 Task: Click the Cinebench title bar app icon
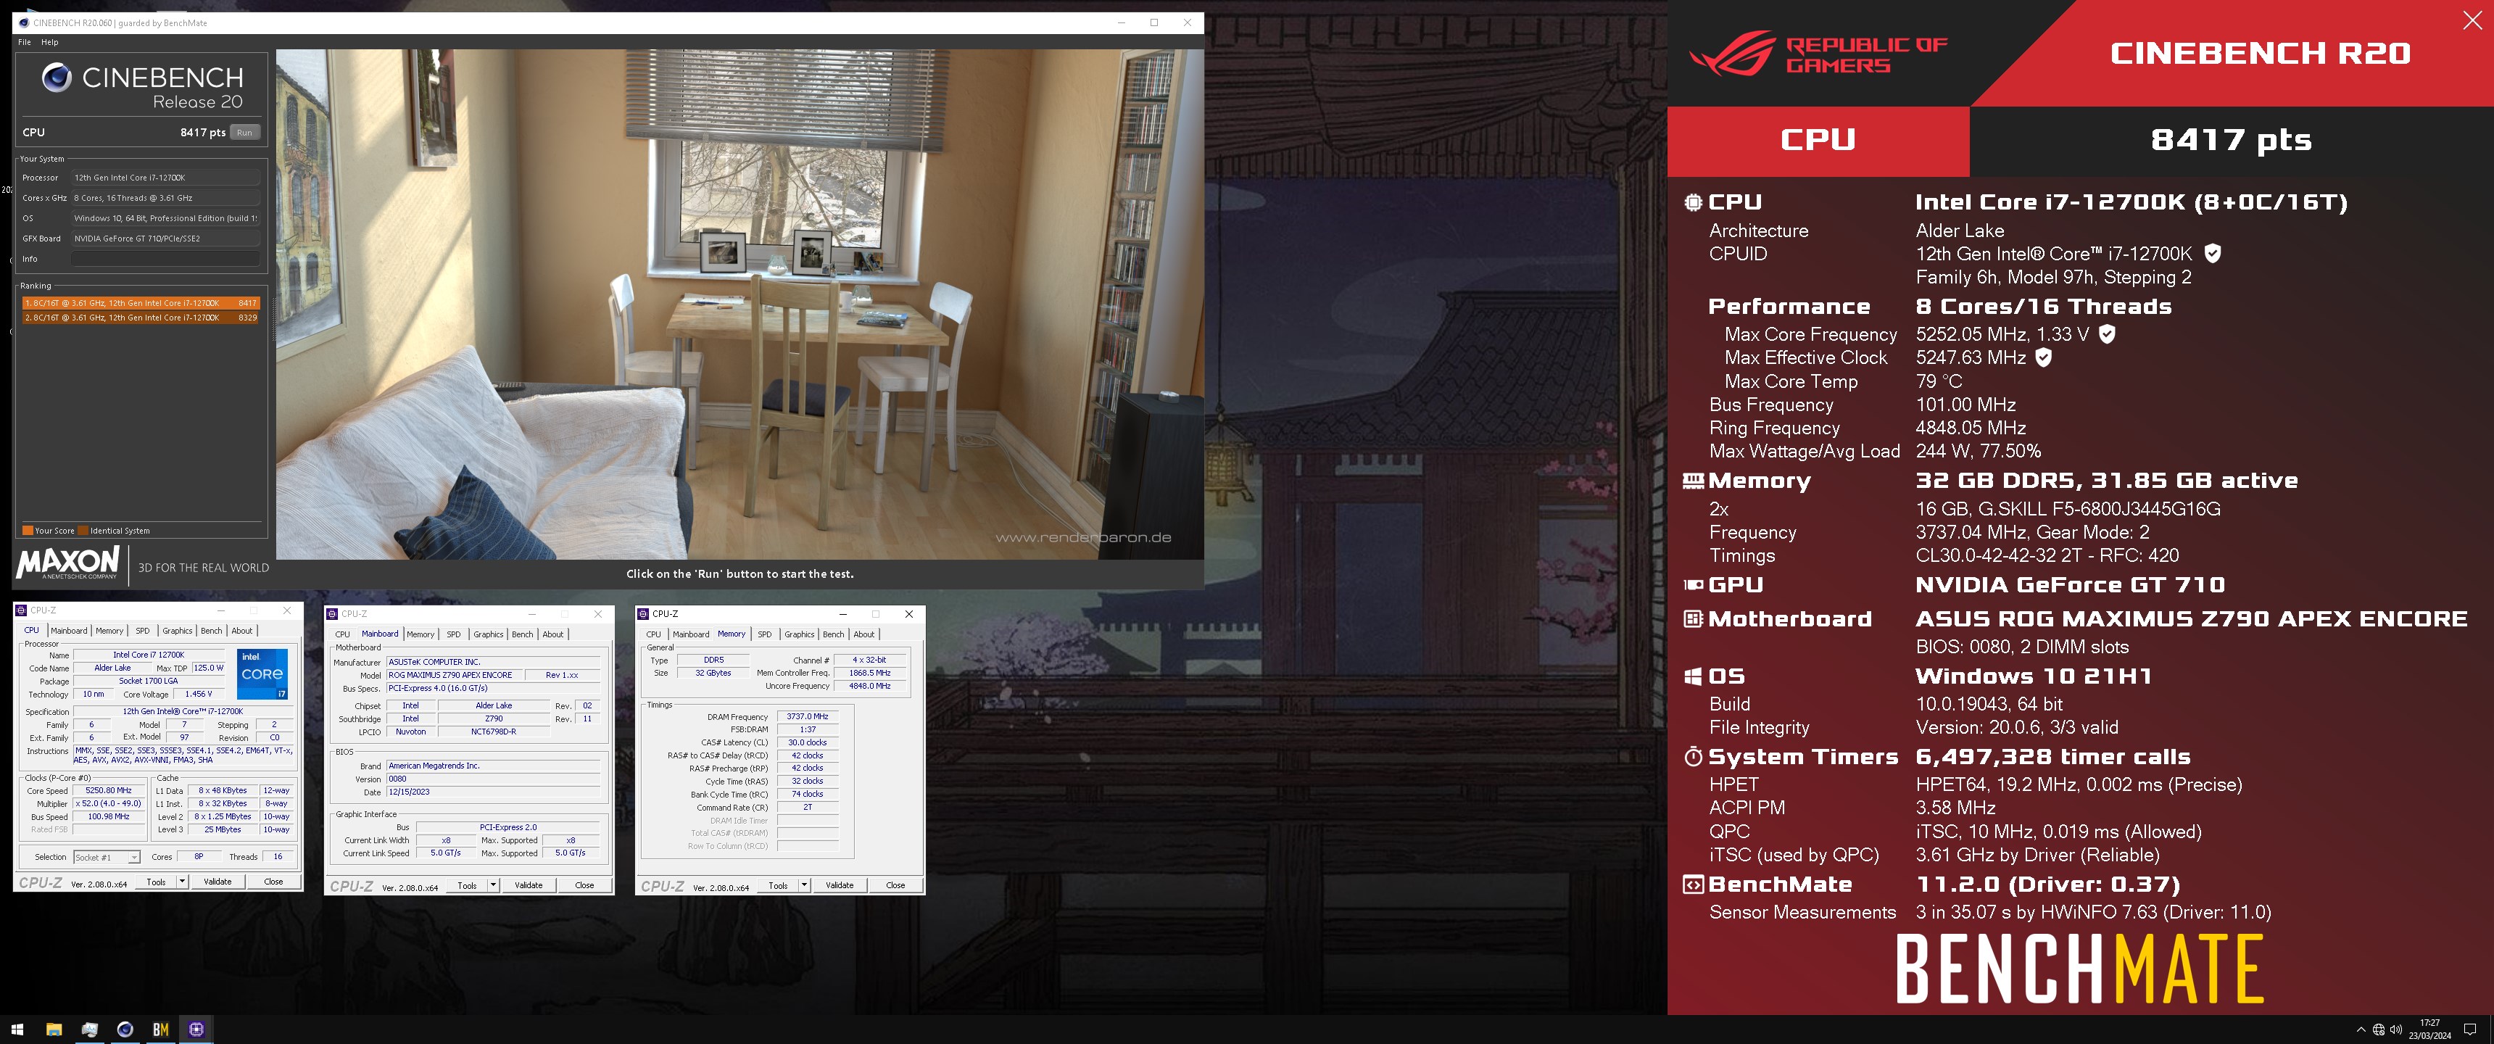pyautogui.click(x=24, y=22)
